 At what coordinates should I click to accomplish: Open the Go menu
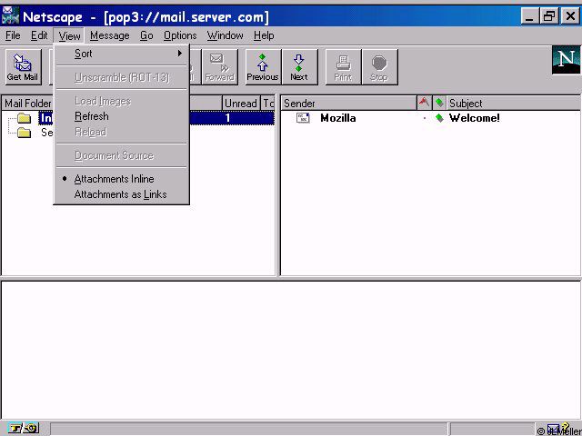(x=146, y=35)
